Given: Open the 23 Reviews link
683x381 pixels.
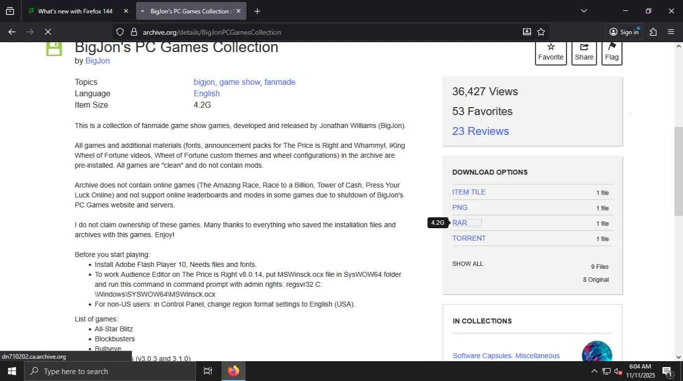Looking at the screenshot, I should (x=480, y=131).
